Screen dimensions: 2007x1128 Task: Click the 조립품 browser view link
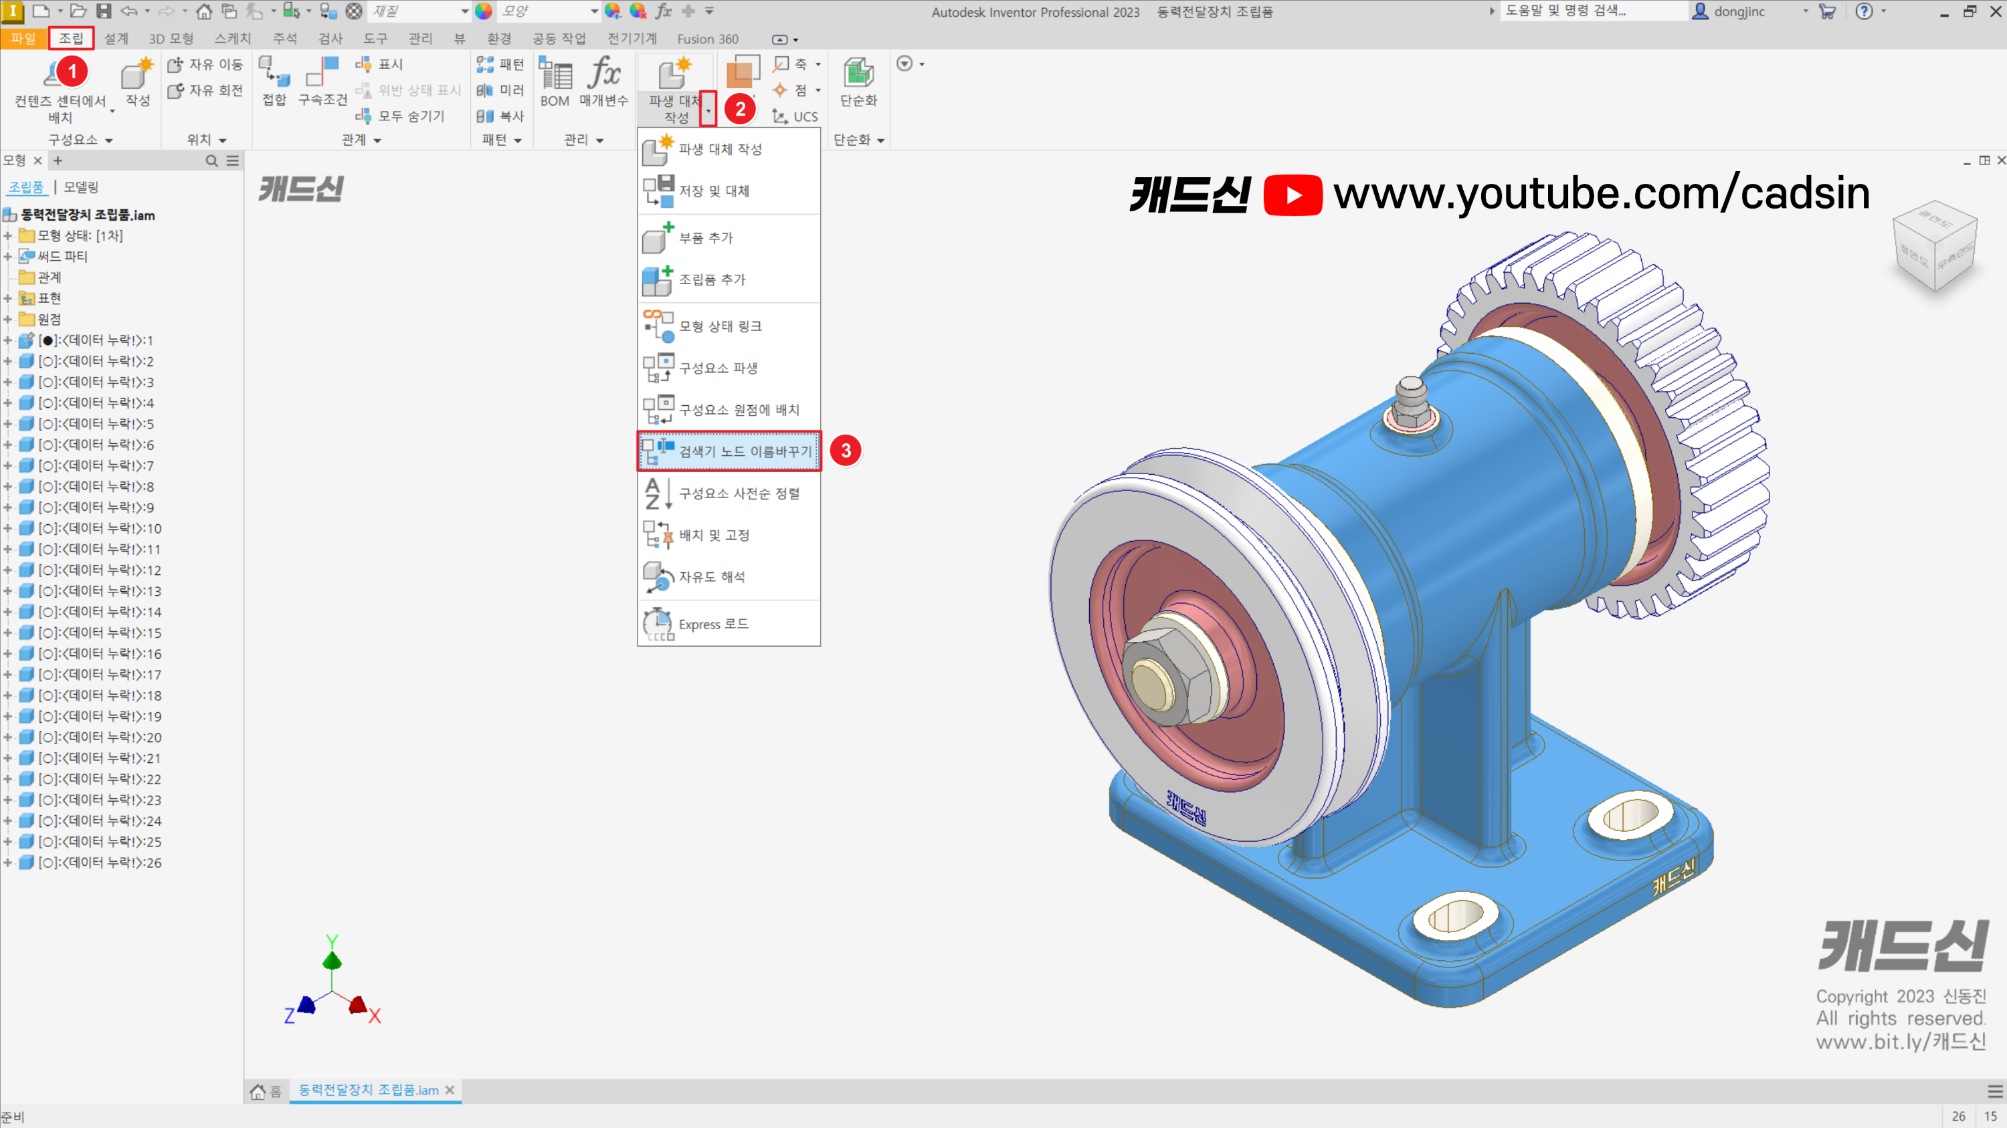pos(27,188)
